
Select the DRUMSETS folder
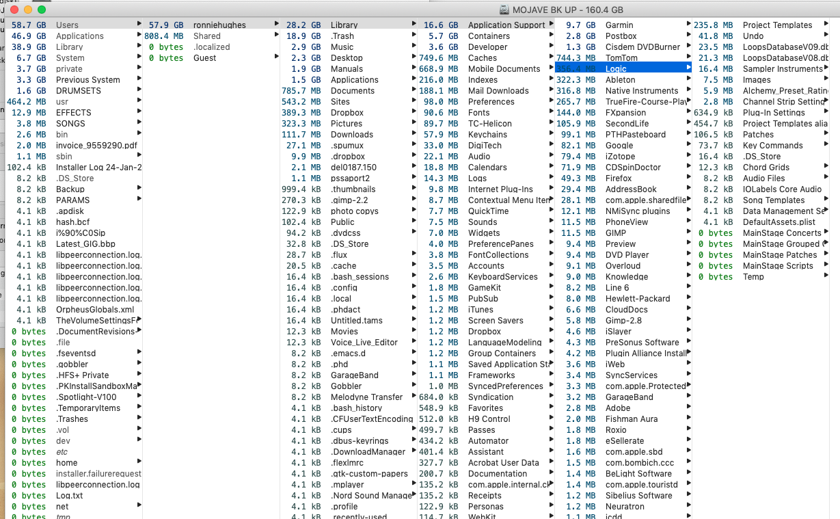tap(74, 91)
